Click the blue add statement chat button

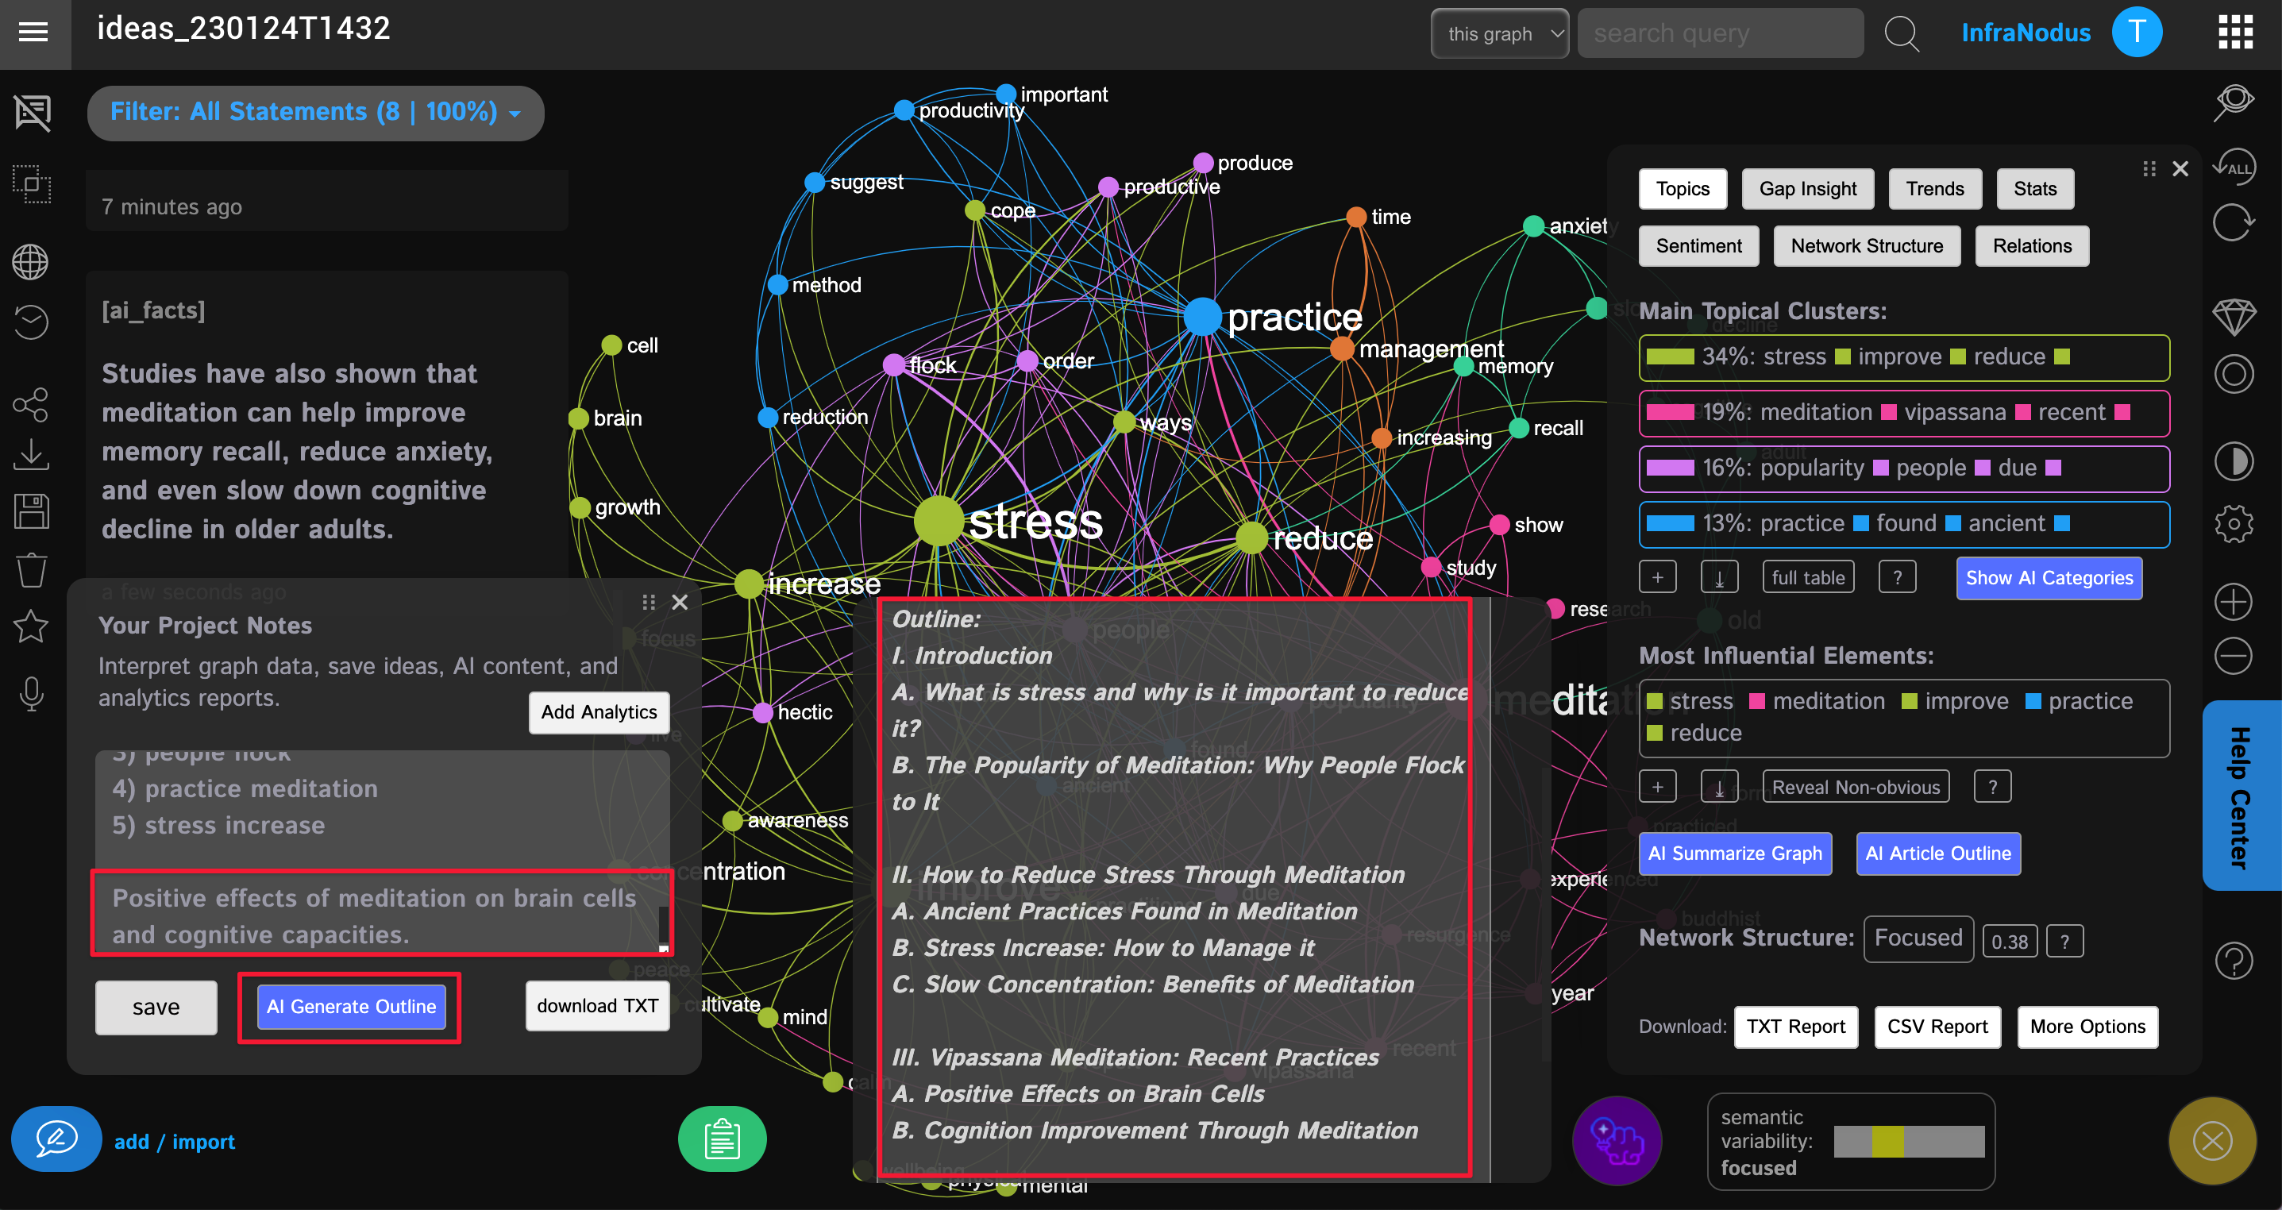click(56, 1139)
